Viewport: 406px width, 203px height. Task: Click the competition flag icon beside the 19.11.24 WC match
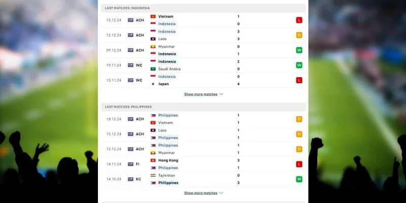pos(130,65)
